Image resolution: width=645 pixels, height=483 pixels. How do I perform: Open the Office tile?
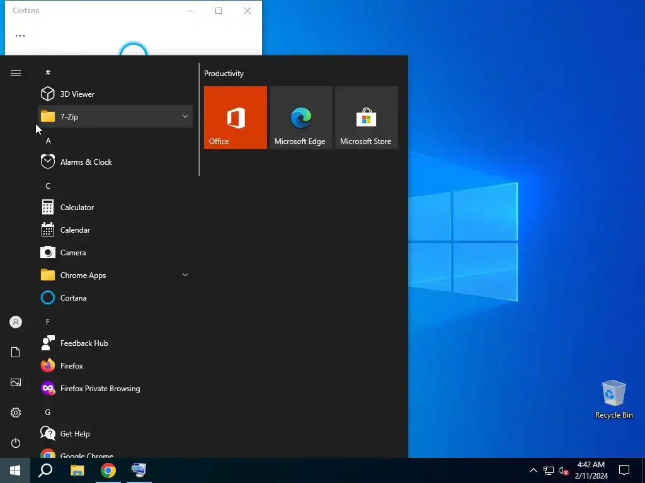click(236, 118)
